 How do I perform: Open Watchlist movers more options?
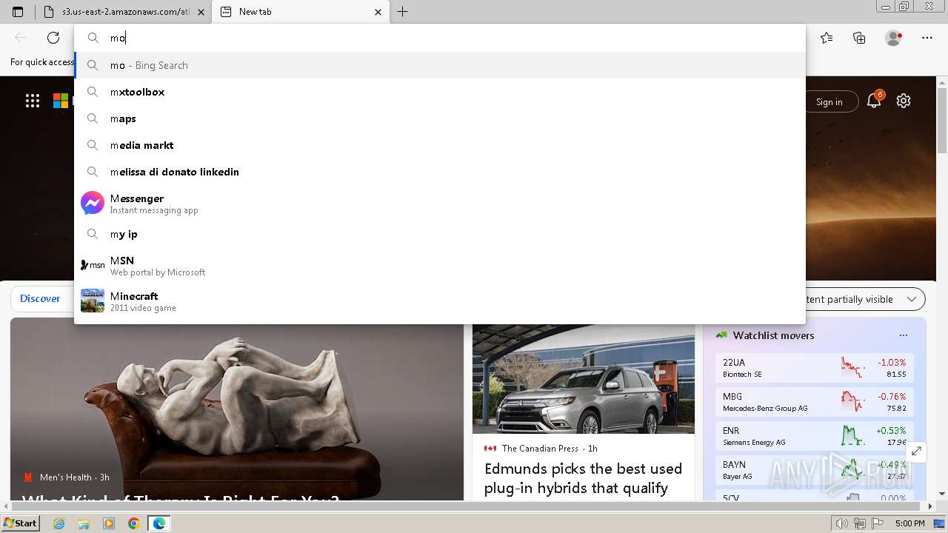903,335
